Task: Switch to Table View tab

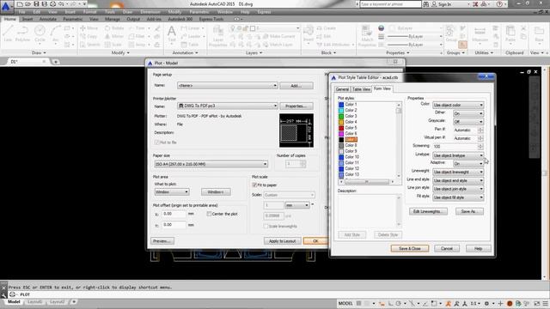Action: pos(361,89)
